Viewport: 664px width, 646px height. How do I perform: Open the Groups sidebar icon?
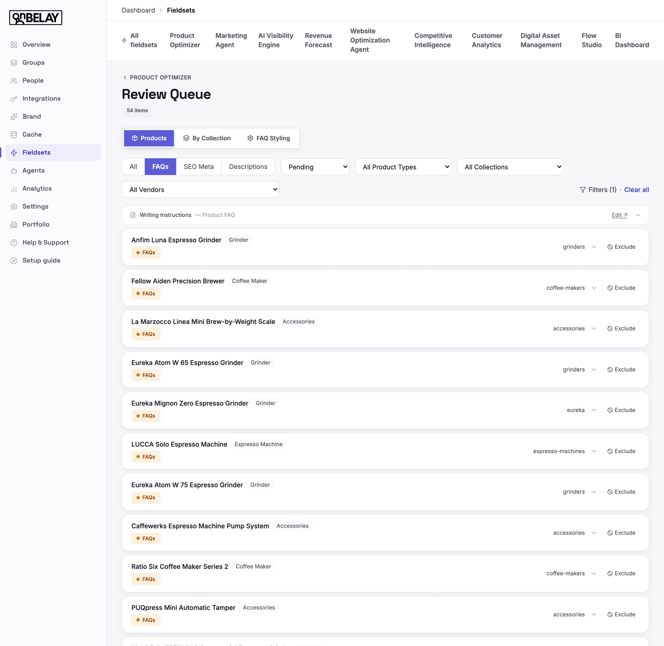pos(14,63)
